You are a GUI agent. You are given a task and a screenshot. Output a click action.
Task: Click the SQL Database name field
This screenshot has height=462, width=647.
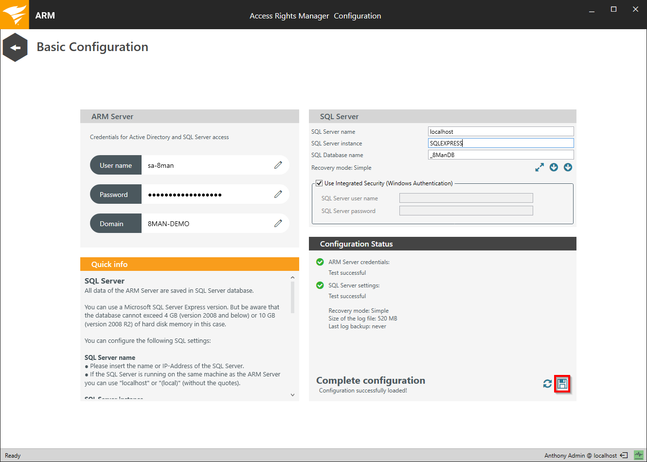tap(501, 155)
